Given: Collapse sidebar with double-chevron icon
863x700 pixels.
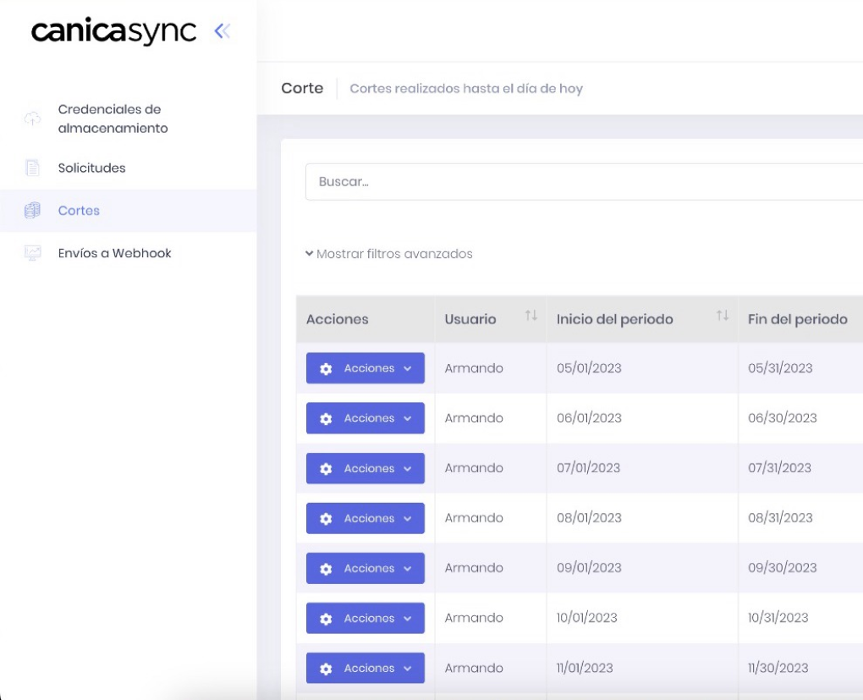Looking at the screenshot, I should pyautogui.click(x=223, y=31).
